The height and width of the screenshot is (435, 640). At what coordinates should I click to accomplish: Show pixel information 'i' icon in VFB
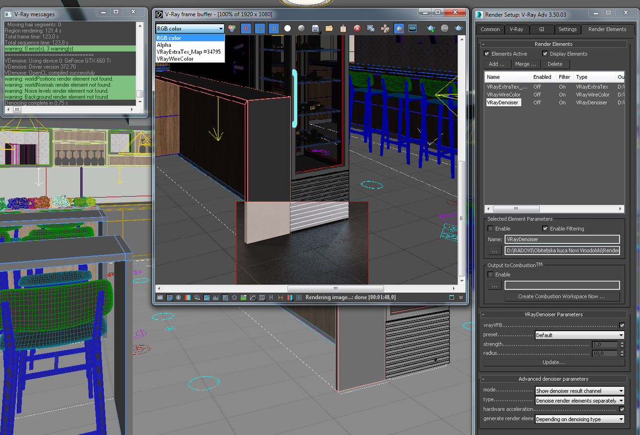pos(179,297)
